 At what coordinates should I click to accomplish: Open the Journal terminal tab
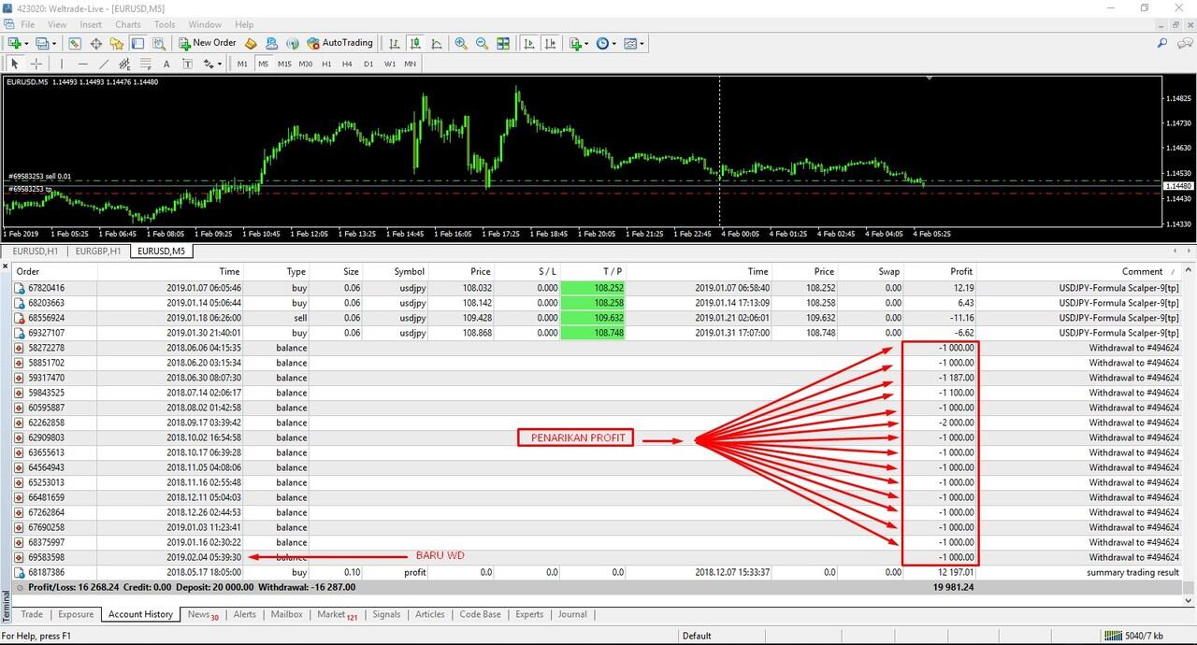[572, 614]
